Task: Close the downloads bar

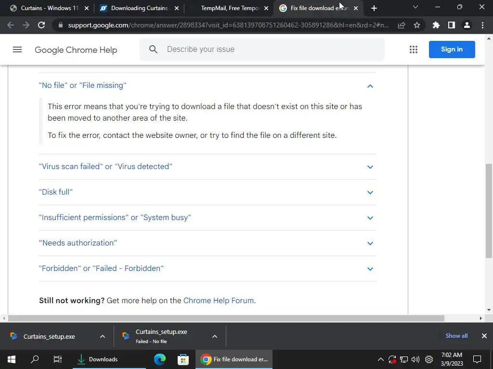Action: pyautogui.click(x=484, y=336)
